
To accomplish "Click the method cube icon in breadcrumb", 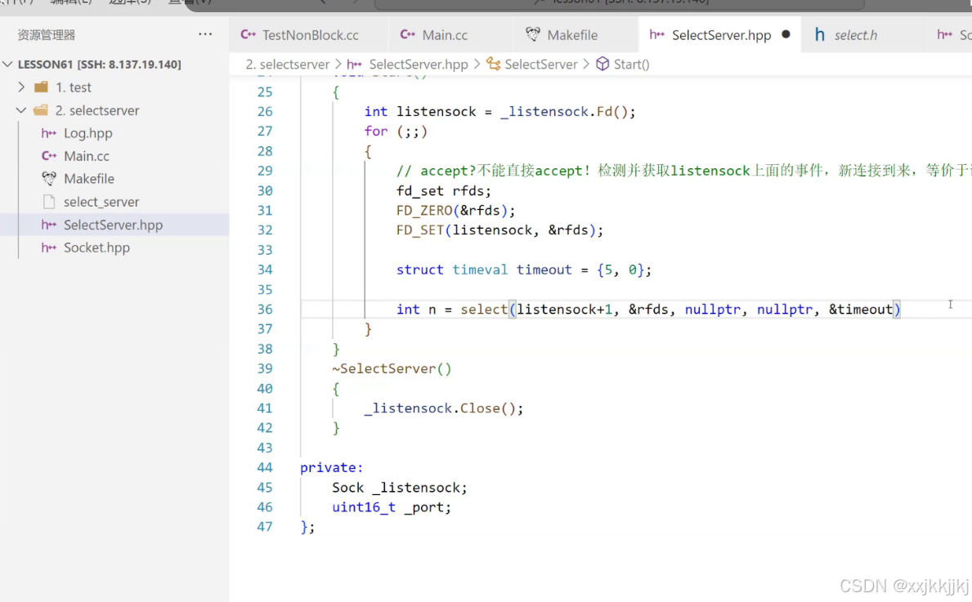I will tap(602, 64).
